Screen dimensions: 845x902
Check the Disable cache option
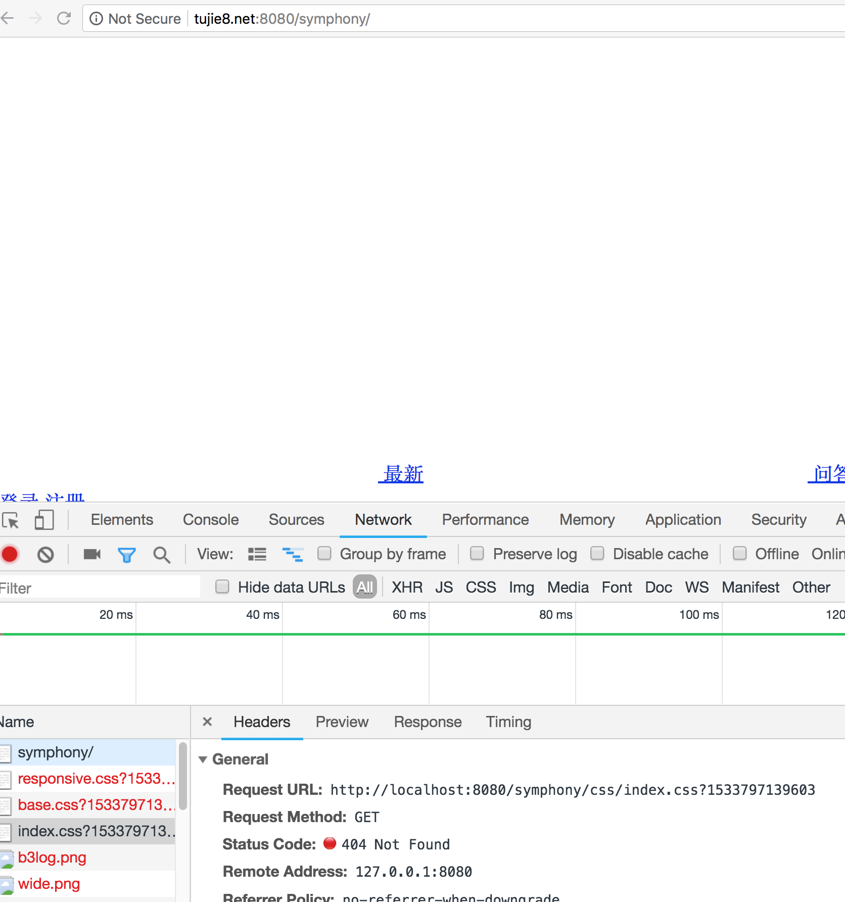coord(597,554)
